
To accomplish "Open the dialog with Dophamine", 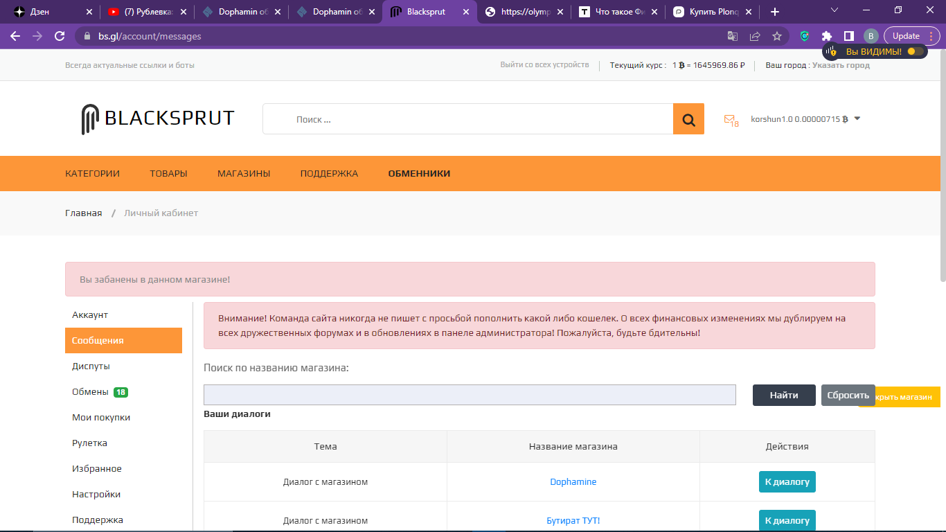I will [x=787, y=482].
